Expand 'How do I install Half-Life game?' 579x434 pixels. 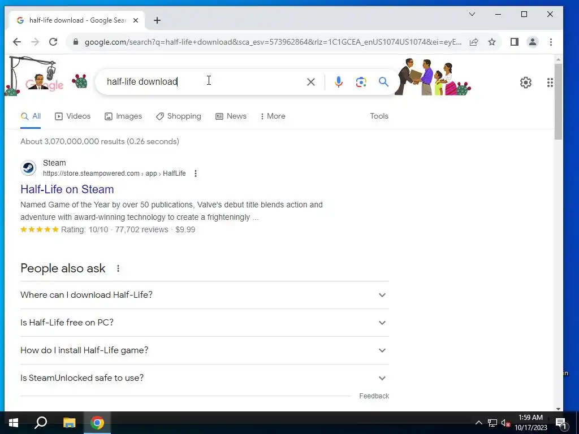tap(205, 350)
